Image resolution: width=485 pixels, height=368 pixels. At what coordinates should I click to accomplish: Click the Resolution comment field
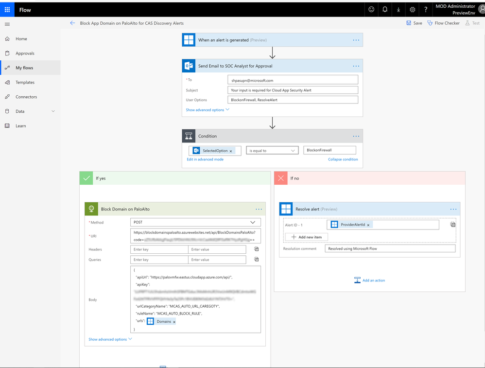pos(390,248)
